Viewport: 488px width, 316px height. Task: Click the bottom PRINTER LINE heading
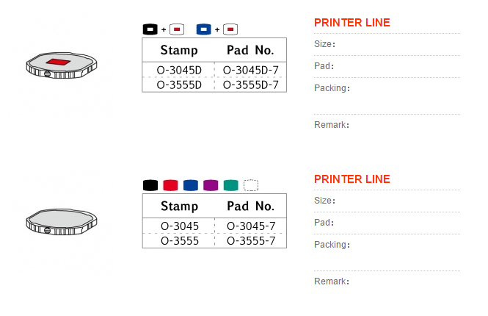pos(352,179)
